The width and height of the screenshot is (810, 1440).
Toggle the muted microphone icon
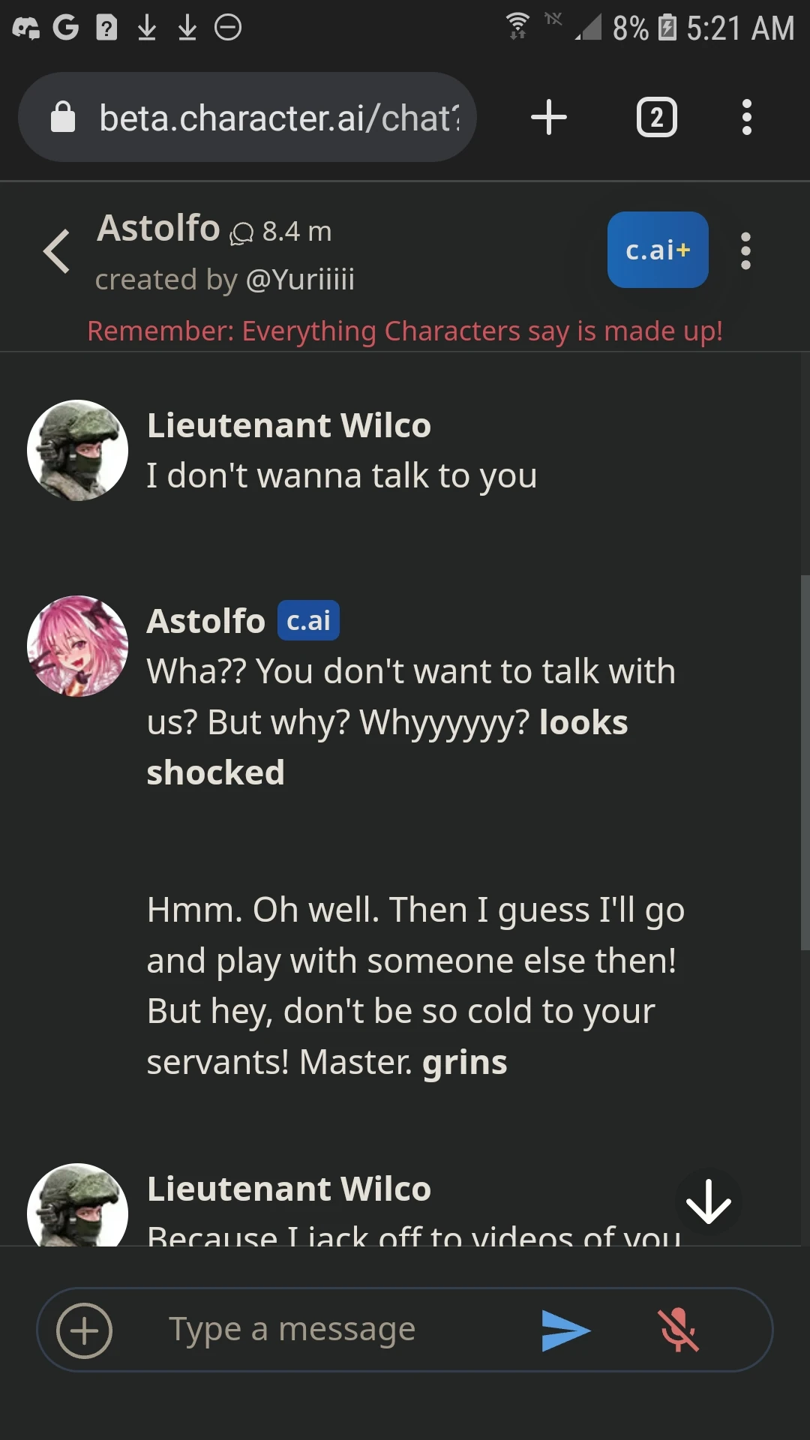[678, 1330]
